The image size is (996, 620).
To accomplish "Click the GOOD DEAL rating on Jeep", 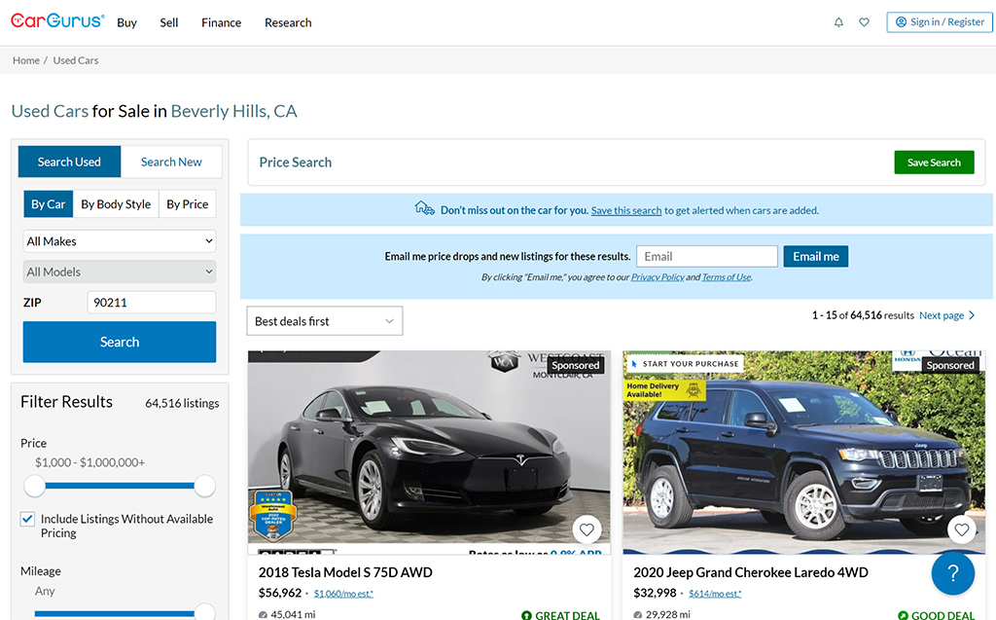I will (x=937, y=615).
